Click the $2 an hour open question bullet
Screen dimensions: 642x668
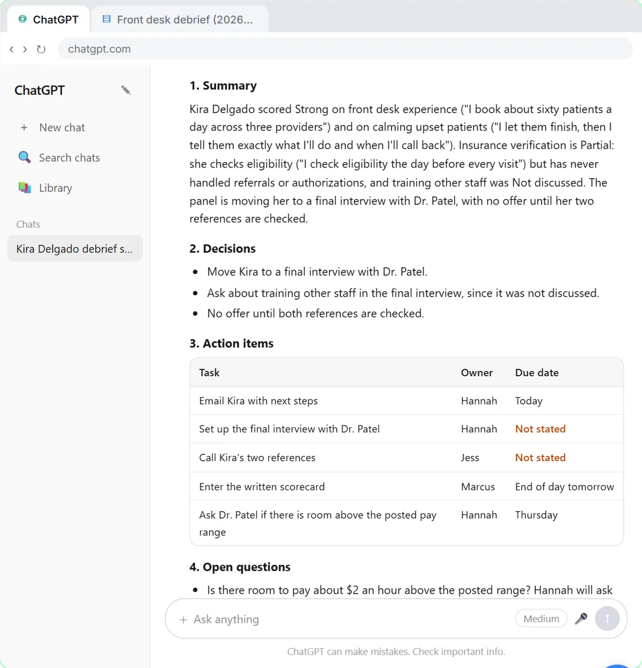pos(410,590)
